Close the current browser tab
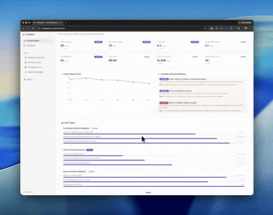Viewport: 273px width, 215px height. (x=61, y=22)
